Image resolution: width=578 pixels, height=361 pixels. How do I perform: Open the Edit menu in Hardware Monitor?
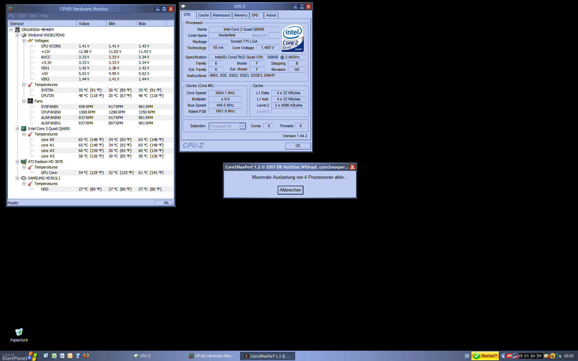(22, 16)
